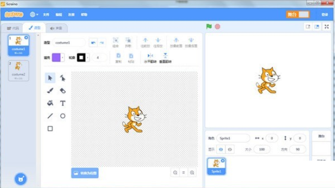Stop the project with red button
Image resolution: width=335 pixels, height=188 pixels.
tap(217, 26)
